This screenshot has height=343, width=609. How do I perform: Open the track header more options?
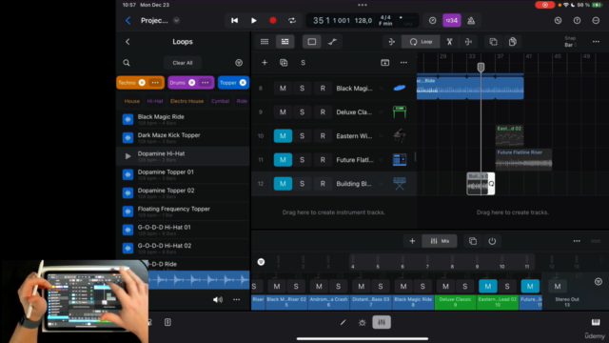pyautogui.click(x=403, y=63)
